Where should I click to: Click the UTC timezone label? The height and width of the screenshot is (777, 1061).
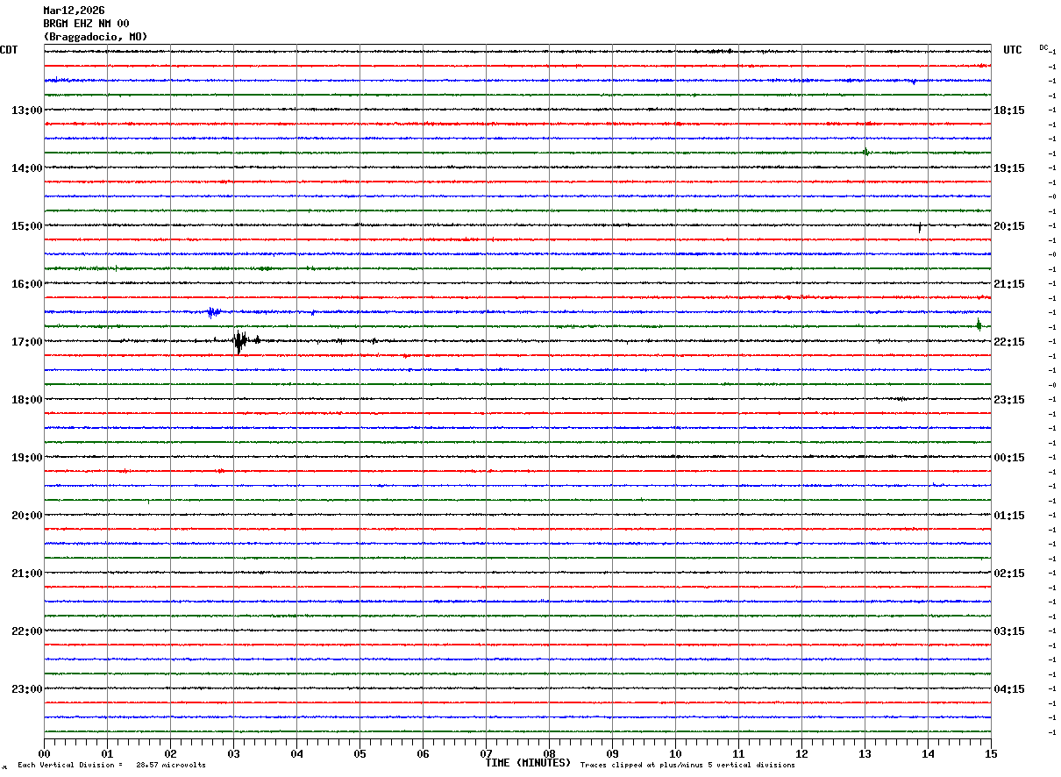point(1013,50)
